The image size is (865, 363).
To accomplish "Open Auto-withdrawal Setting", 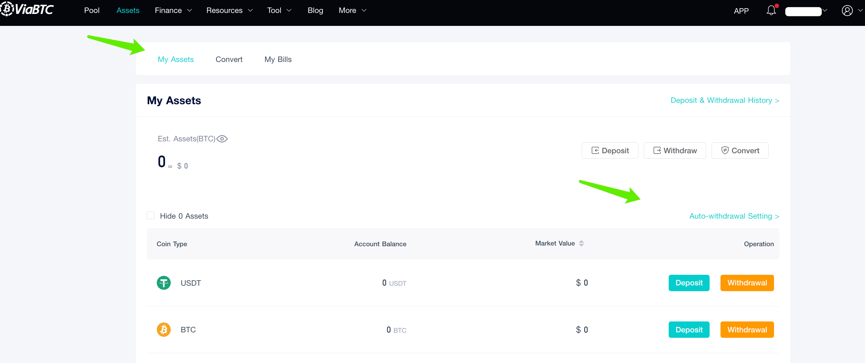I will [x=734, y=216].
